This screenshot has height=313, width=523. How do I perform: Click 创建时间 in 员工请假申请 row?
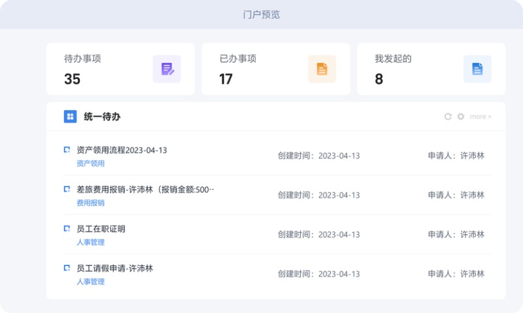click(x=319, y=274)
